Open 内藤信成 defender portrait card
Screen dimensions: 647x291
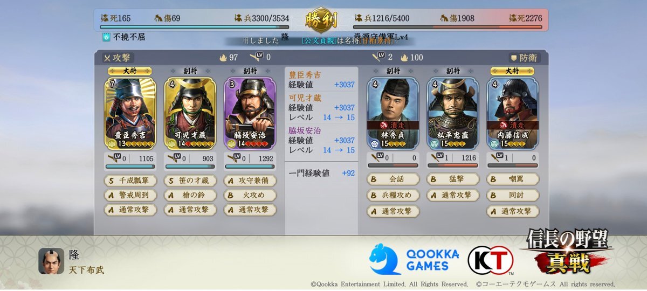[x=513, y=113]
